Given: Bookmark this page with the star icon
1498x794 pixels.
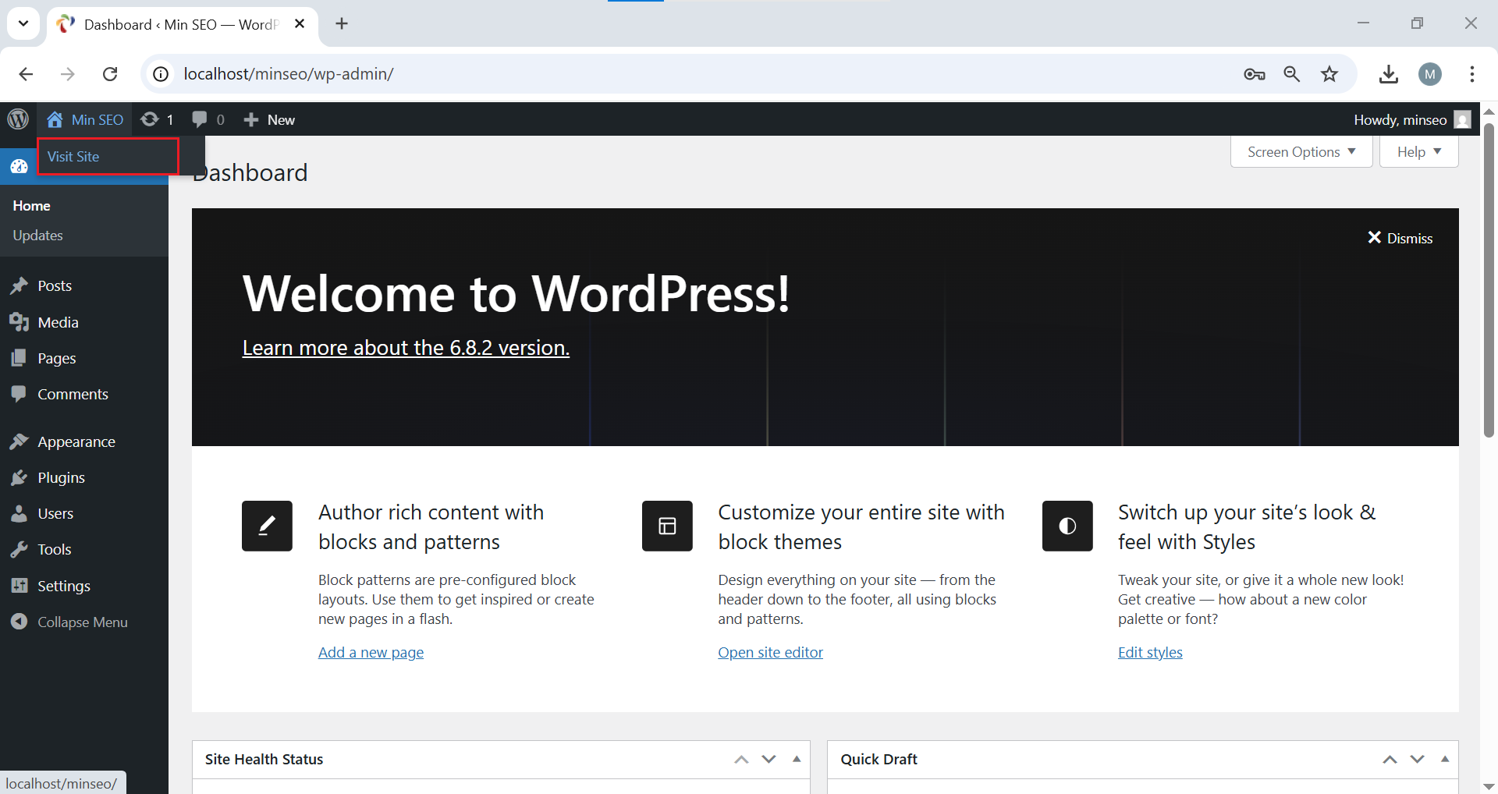Looking at the screenshot, I should coord(1329,74).
